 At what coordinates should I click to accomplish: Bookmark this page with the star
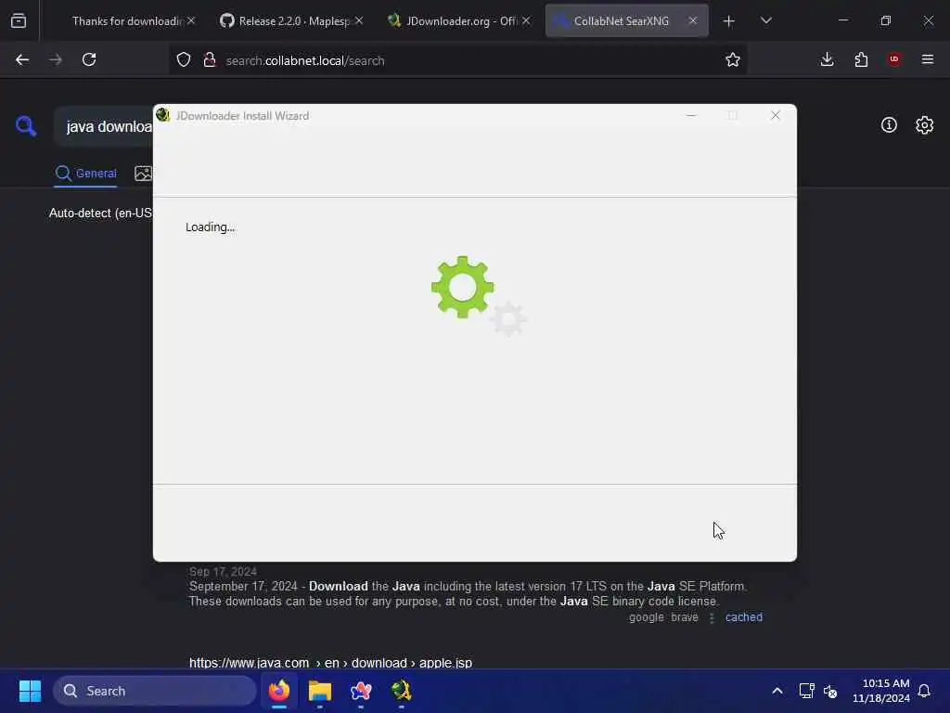733,59
